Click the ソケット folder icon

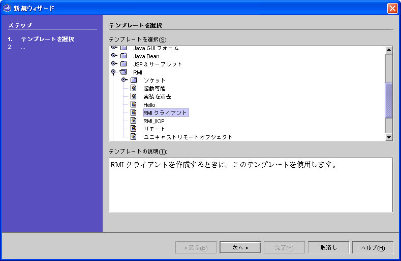[x=133, y=81]
